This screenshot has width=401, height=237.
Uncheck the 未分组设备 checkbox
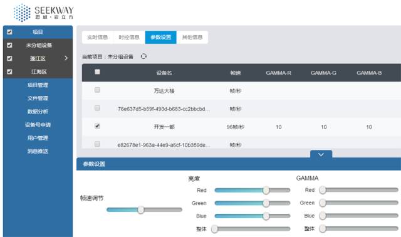point(10,45)
